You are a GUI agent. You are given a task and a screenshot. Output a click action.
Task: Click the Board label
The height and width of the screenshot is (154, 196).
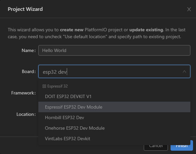click(29, 72)
